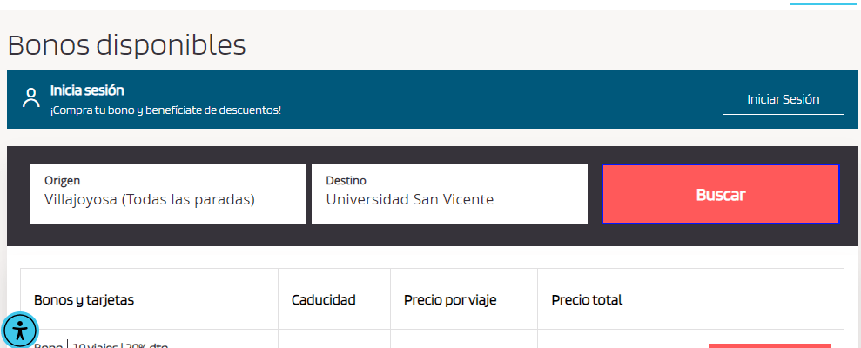Screen dimensions: 861x348
Task: Click the Origen field label
Action: pos(63,181)
